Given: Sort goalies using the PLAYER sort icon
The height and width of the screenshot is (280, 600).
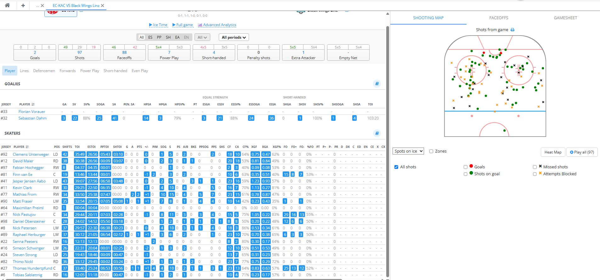Looking at the screenshot, I should click(x=33, y=104).
